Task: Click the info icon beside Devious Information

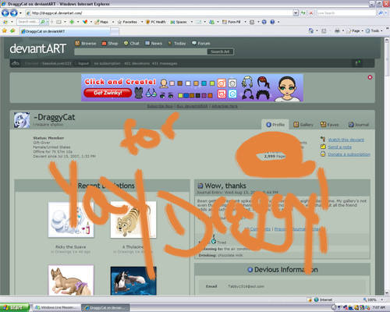Action: click(250, 270)
